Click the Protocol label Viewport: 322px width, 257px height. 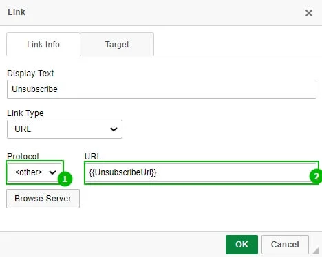[x=23, y=157]
